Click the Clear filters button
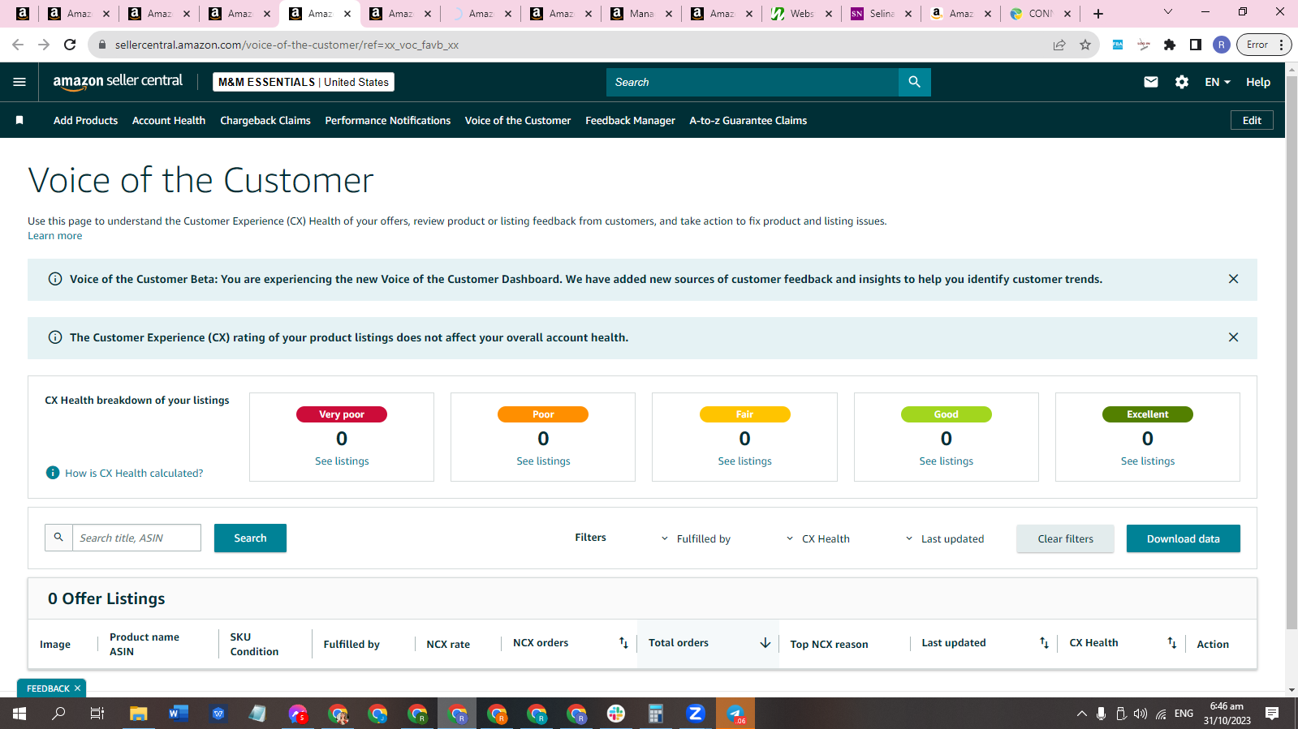Image resolution: width=1298 pixels, height=729 pixels. (1065, 538)
